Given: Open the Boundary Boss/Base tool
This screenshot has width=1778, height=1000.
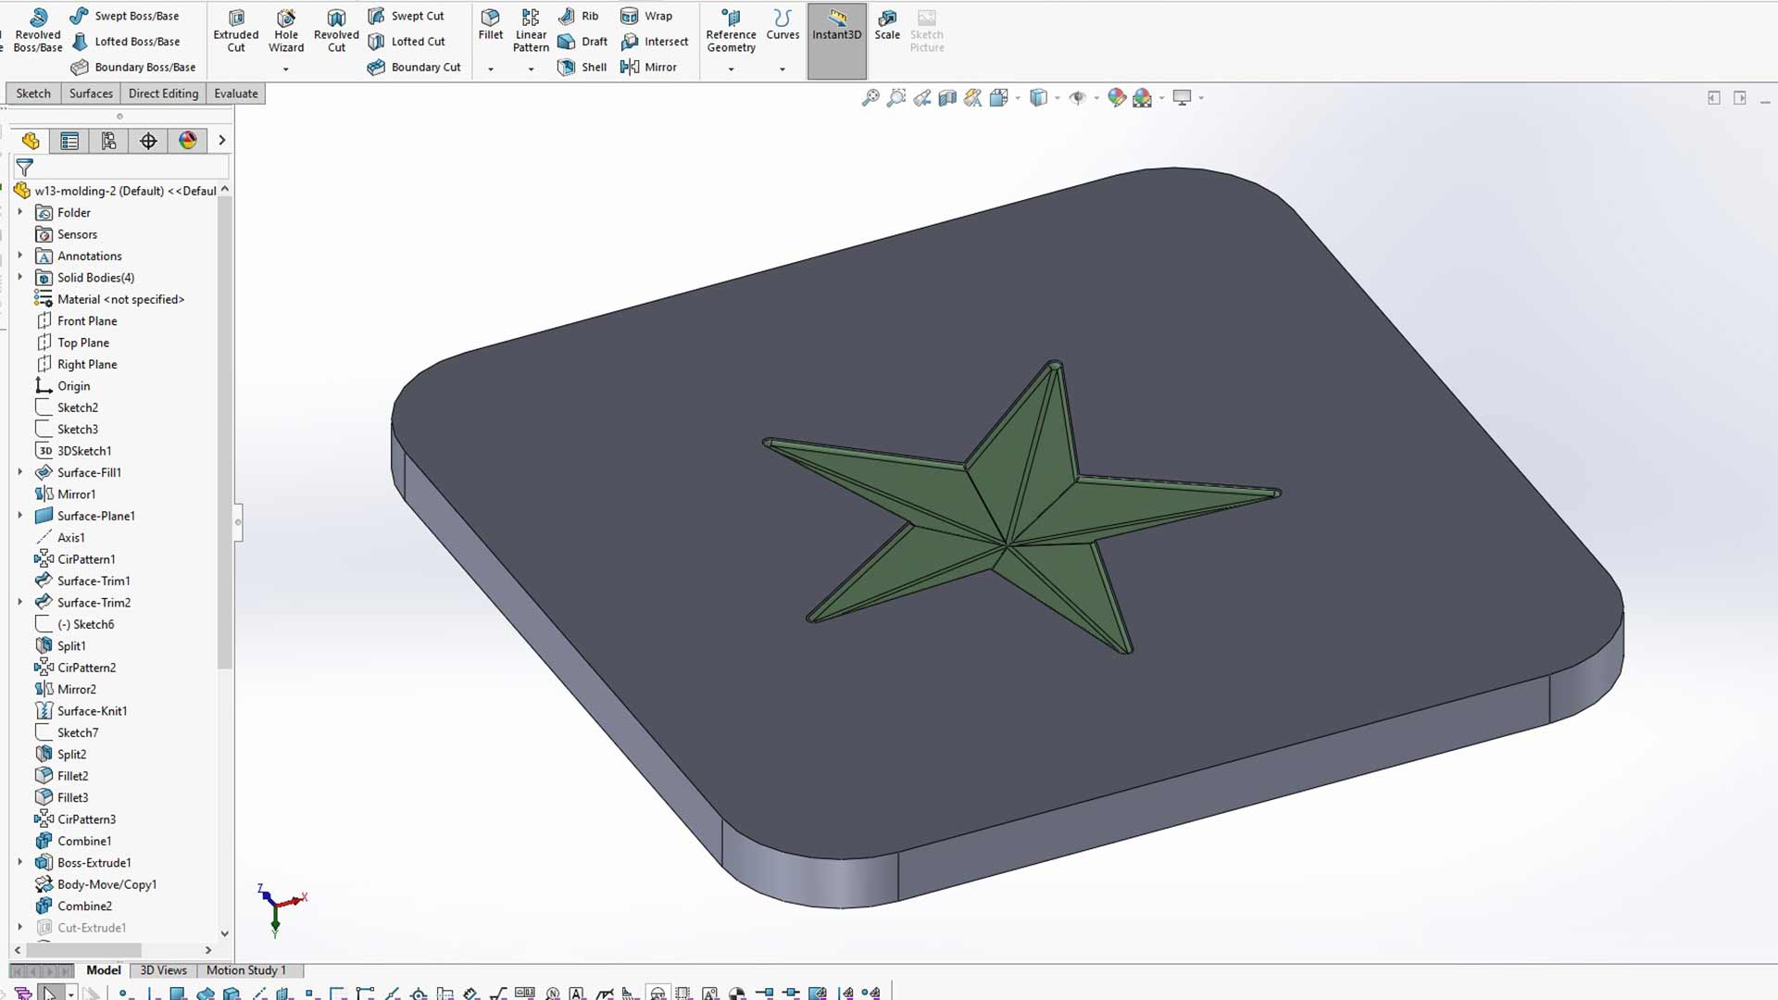Looking at the screenshot, I should click(133, 67).
